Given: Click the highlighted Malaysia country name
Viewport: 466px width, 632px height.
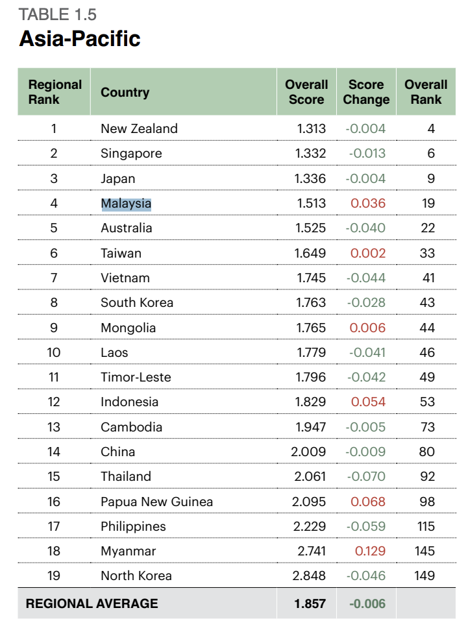Looking at the screenshot, I should pyautogui.click(x=126, y=204).
